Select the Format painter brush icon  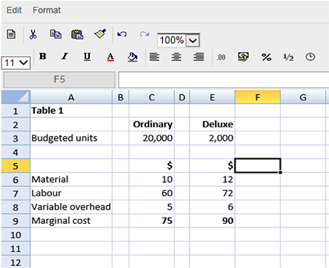coord(100,34)
